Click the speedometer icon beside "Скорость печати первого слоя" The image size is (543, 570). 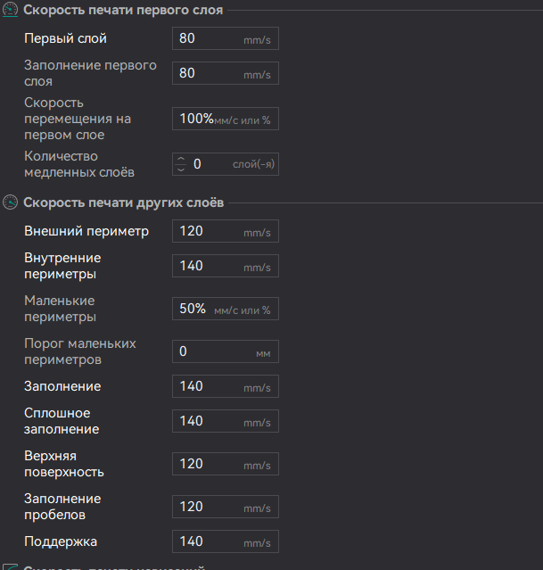(x=11, y=11)
